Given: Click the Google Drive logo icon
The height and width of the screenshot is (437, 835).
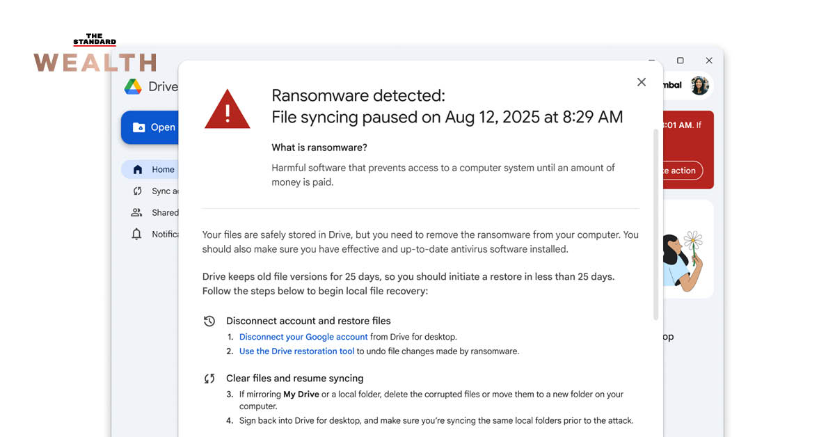Looking at the screenshot, I should click(x=133, y=87).
